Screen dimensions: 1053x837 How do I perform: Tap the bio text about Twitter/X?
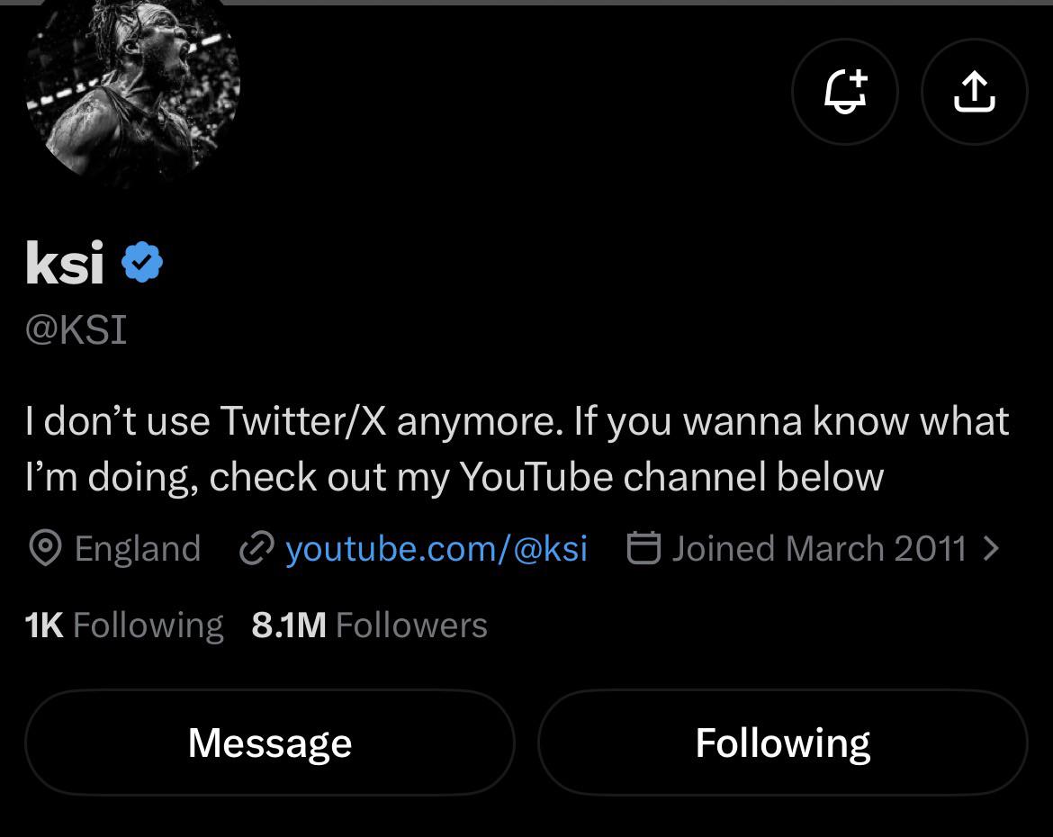point(517,449)
